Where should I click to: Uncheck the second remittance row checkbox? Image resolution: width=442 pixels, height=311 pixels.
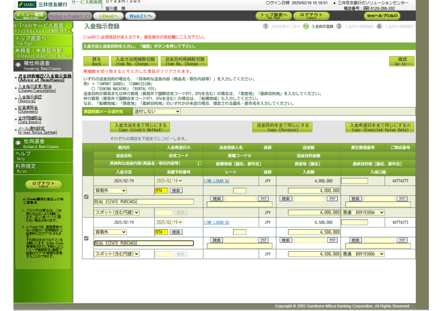click(86, 238)
